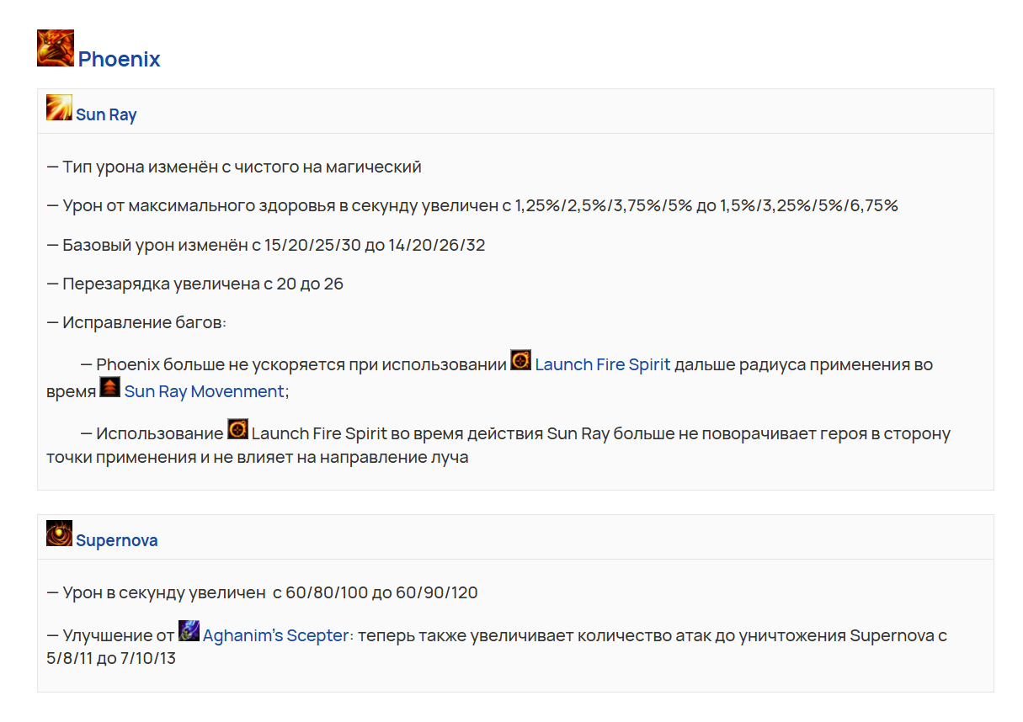Screen dimensions: 1023x722
Task: Open the Launch Fire Spirit link
Action: point(603,364)
